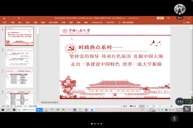Switch to Normal view icon in status bar
This screenshot has height=128, width=193.
(142, 106)
